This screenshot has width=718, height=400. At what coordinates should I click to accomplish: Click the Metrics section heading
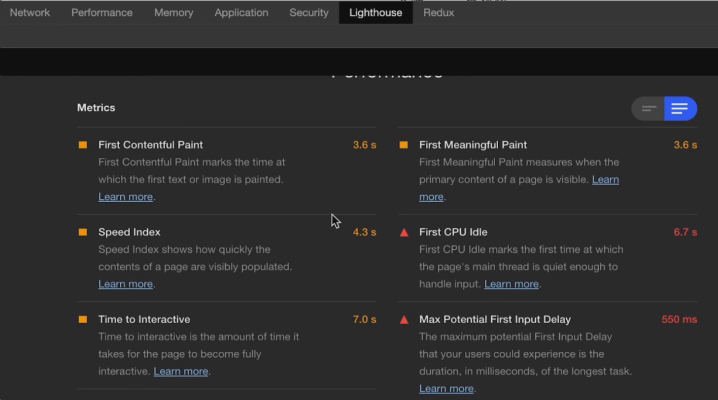click(x=96, y=108)
